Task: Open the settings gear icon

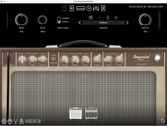Action: (x=4, y=121)
